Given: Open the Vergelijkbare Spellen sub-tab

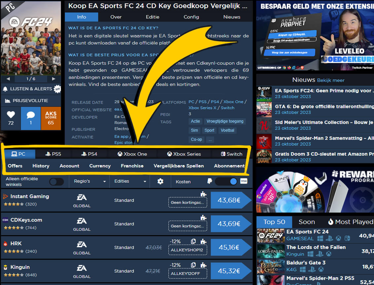Looking at the screenshot, I should coord(179,166).
